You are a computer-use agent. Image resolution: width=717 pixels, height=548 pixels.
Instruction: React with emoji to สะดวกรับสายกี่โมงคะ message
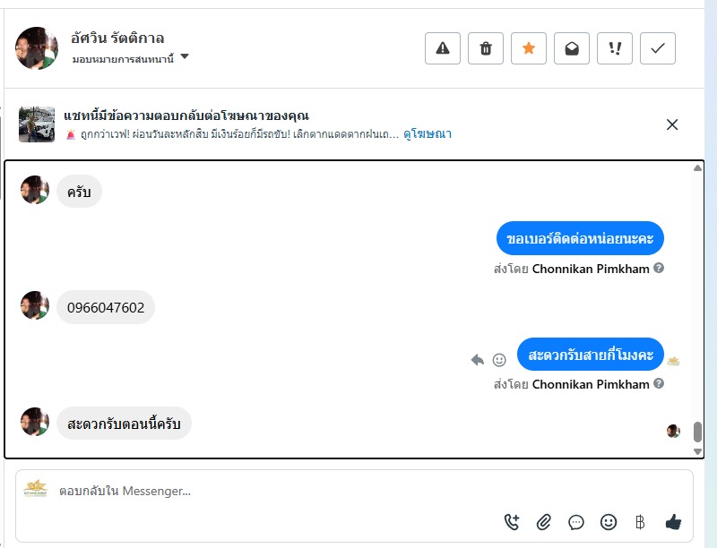500,360
